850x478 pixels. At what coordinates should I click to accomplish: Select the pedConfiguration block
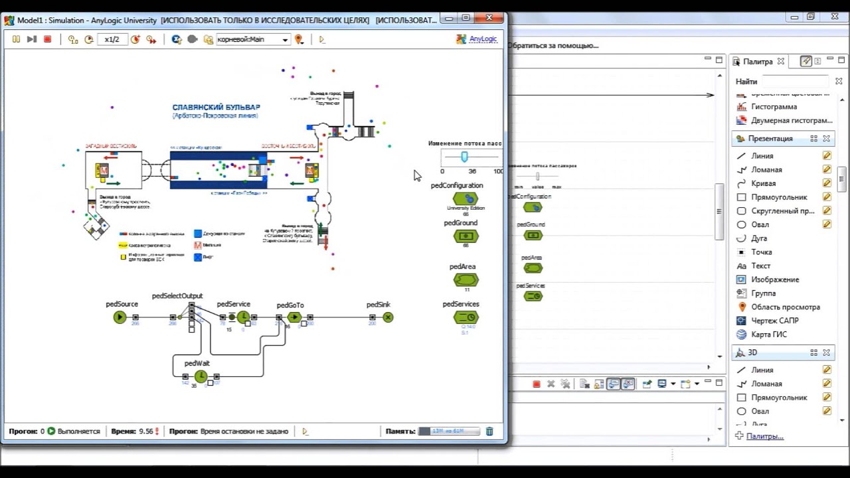click(466, 199)
